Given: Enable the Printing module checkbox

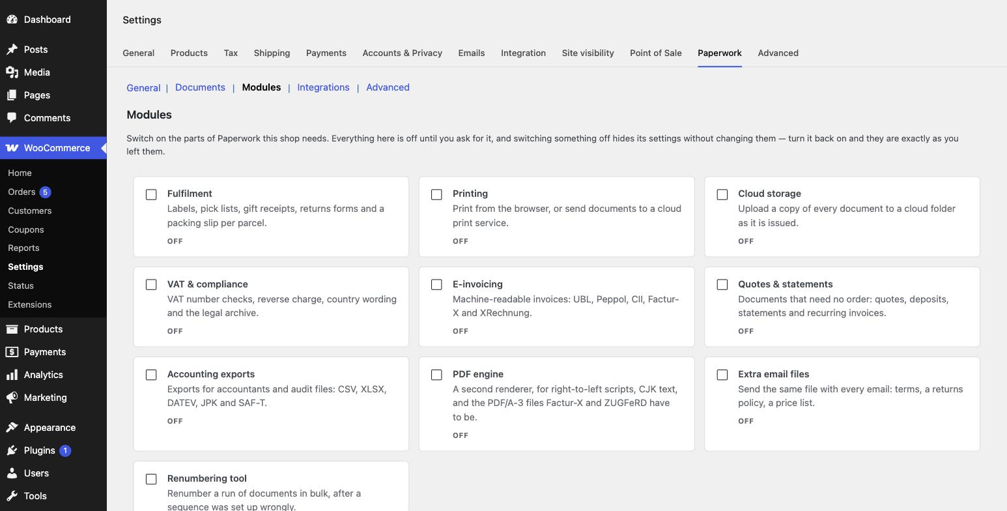Looking at the screenshot, I should (436, 194).
